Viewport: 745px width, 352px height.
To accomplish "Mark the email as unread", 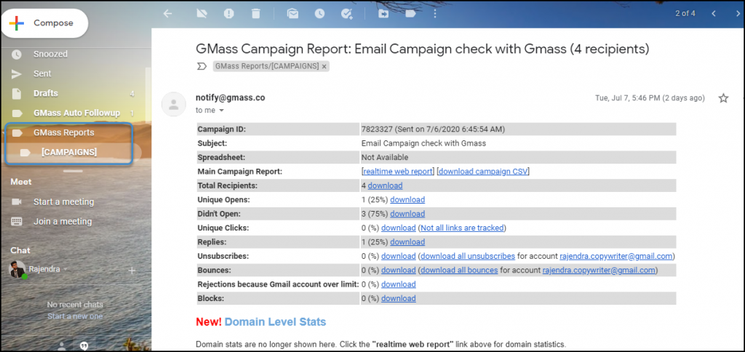I will 292,14.
